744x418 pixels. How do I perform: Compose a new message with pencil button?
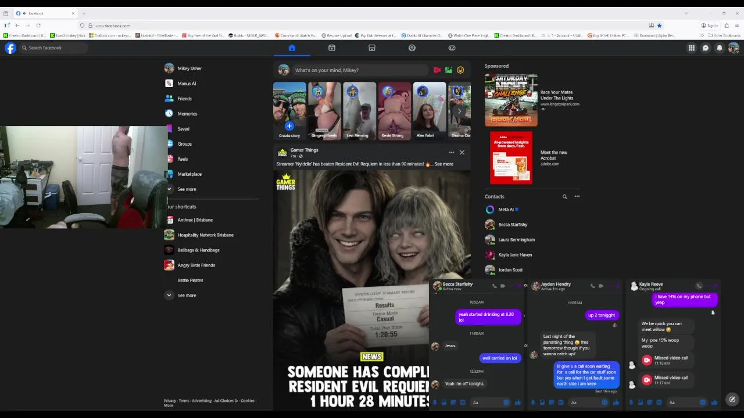732,399
